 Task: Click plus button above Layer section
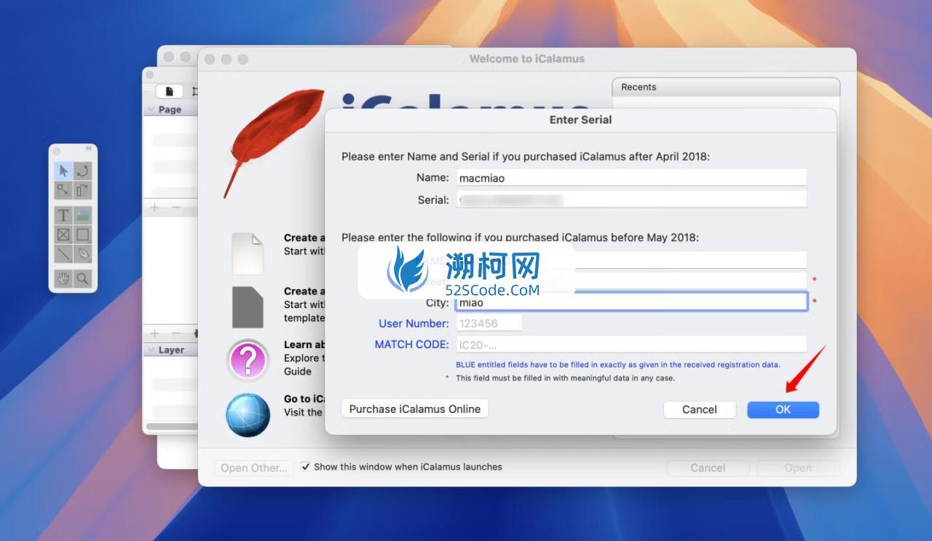[154, 333]
